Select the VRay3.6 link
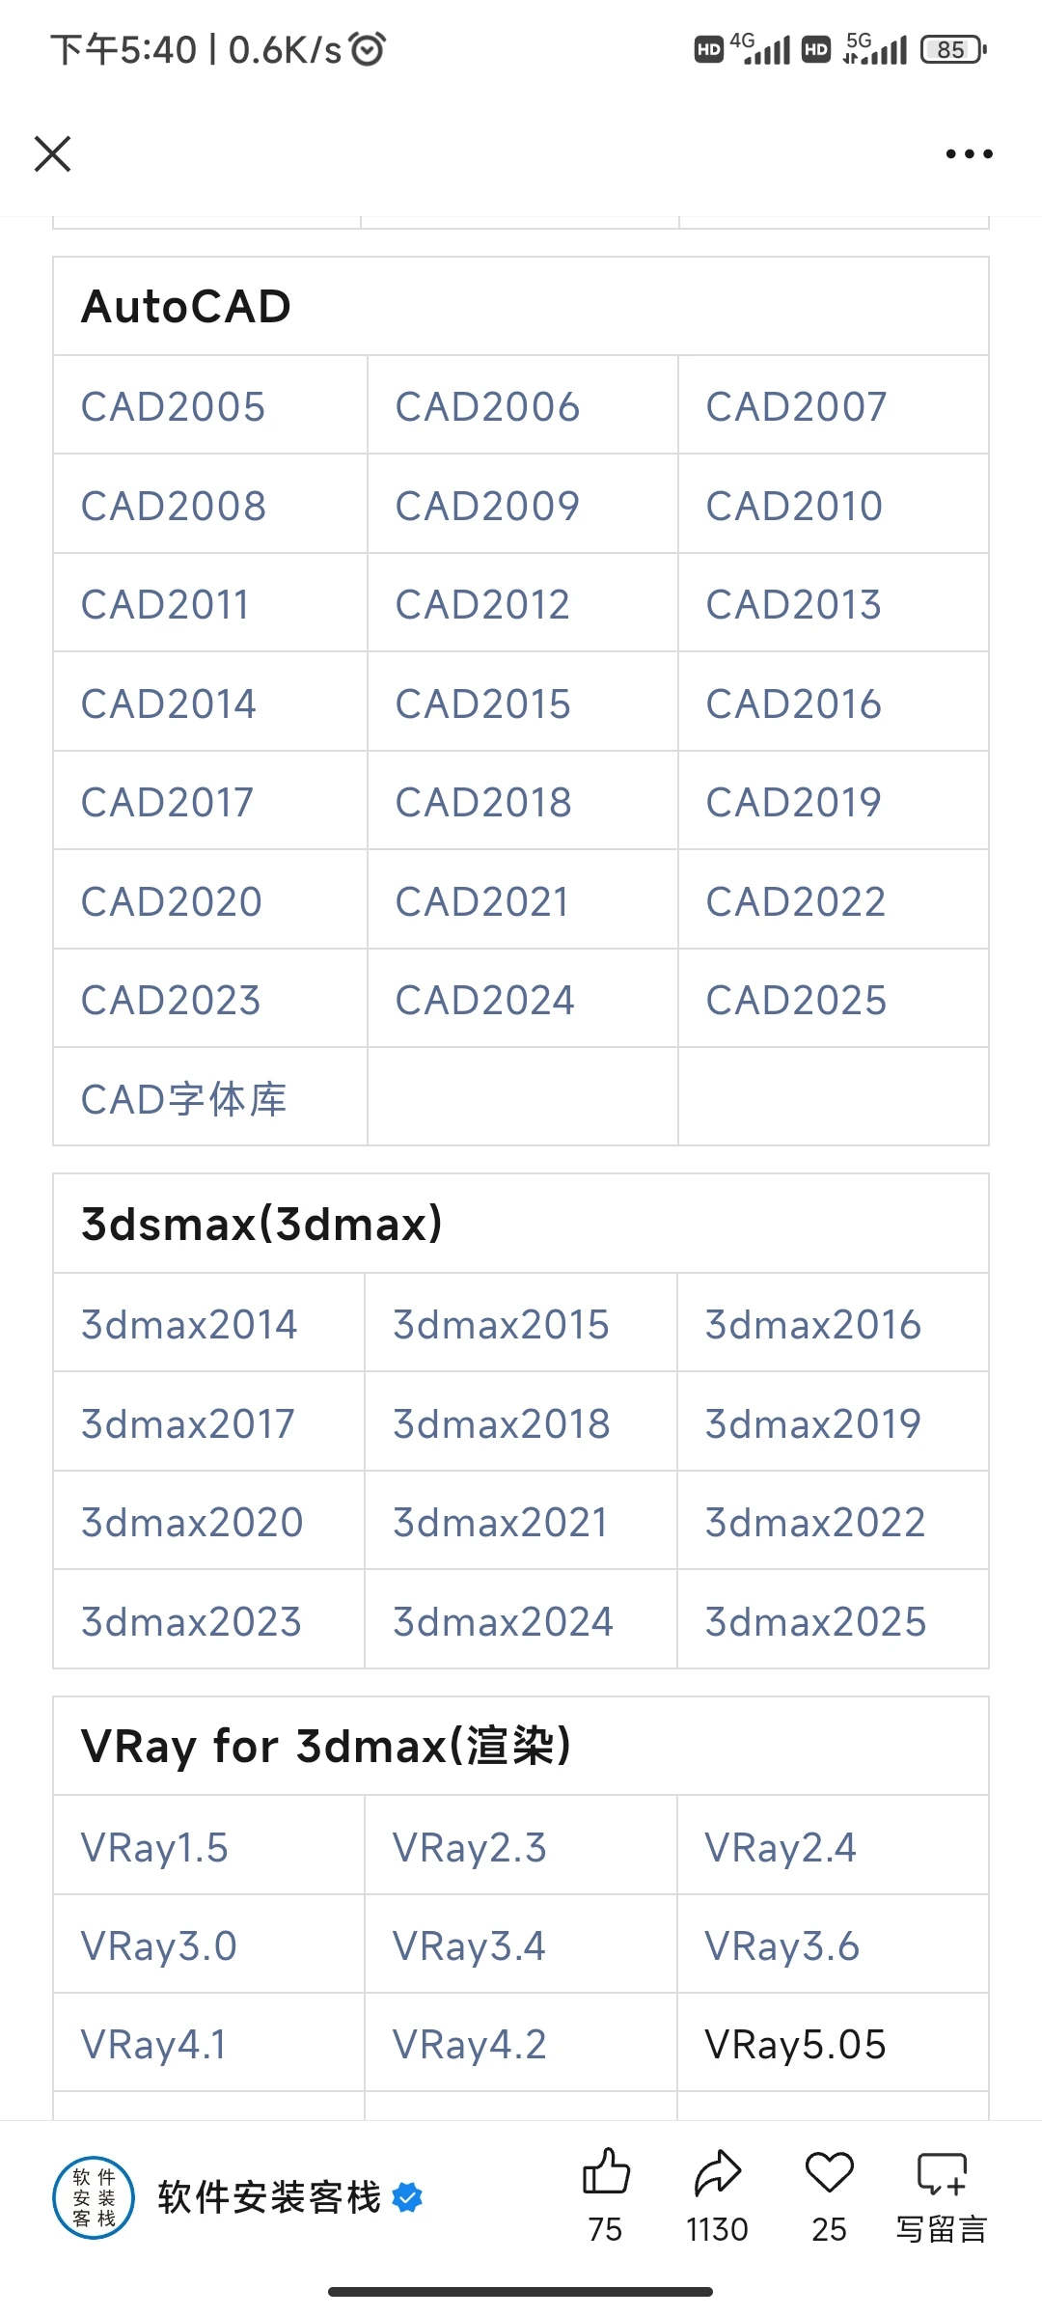Image resolution: width=1042 pixels, height=2316 pixels. [x=782, y=1945]
